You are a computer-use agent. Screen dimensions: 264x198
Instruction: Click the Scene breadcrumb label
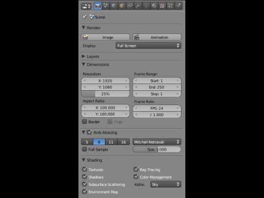[100, 17]
